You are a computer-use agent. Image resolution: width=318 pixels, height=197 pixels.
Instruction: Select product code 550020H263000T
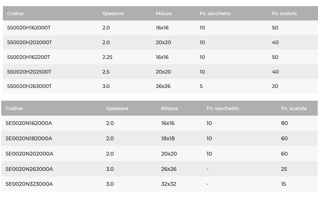point(29,86)
